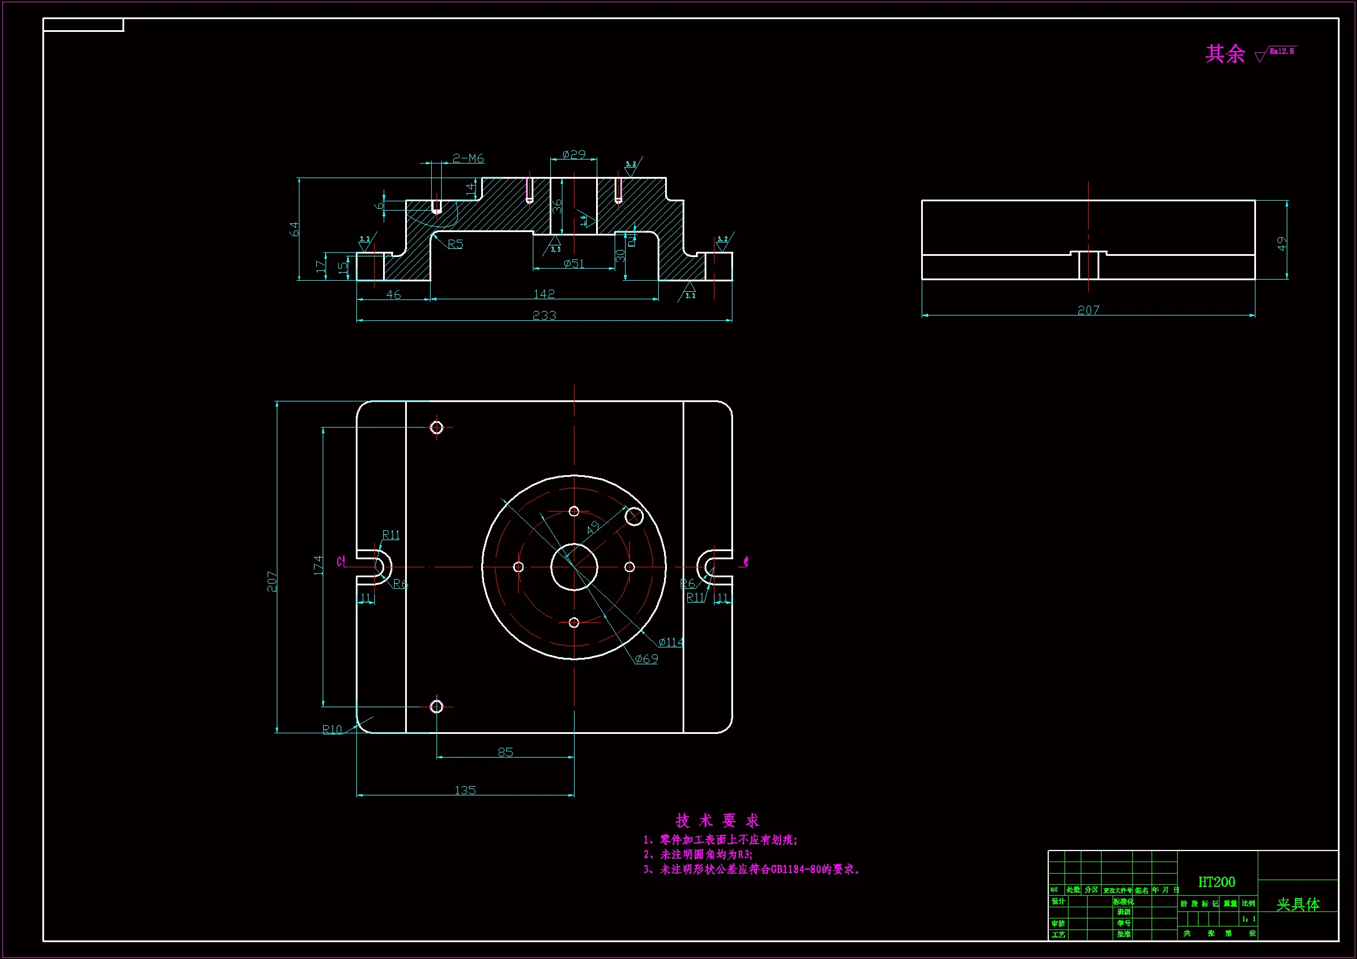Viewport: 1357px width, 959px height.
Task: Click the ø114 diameter leader label
Action: pos(671,642)
